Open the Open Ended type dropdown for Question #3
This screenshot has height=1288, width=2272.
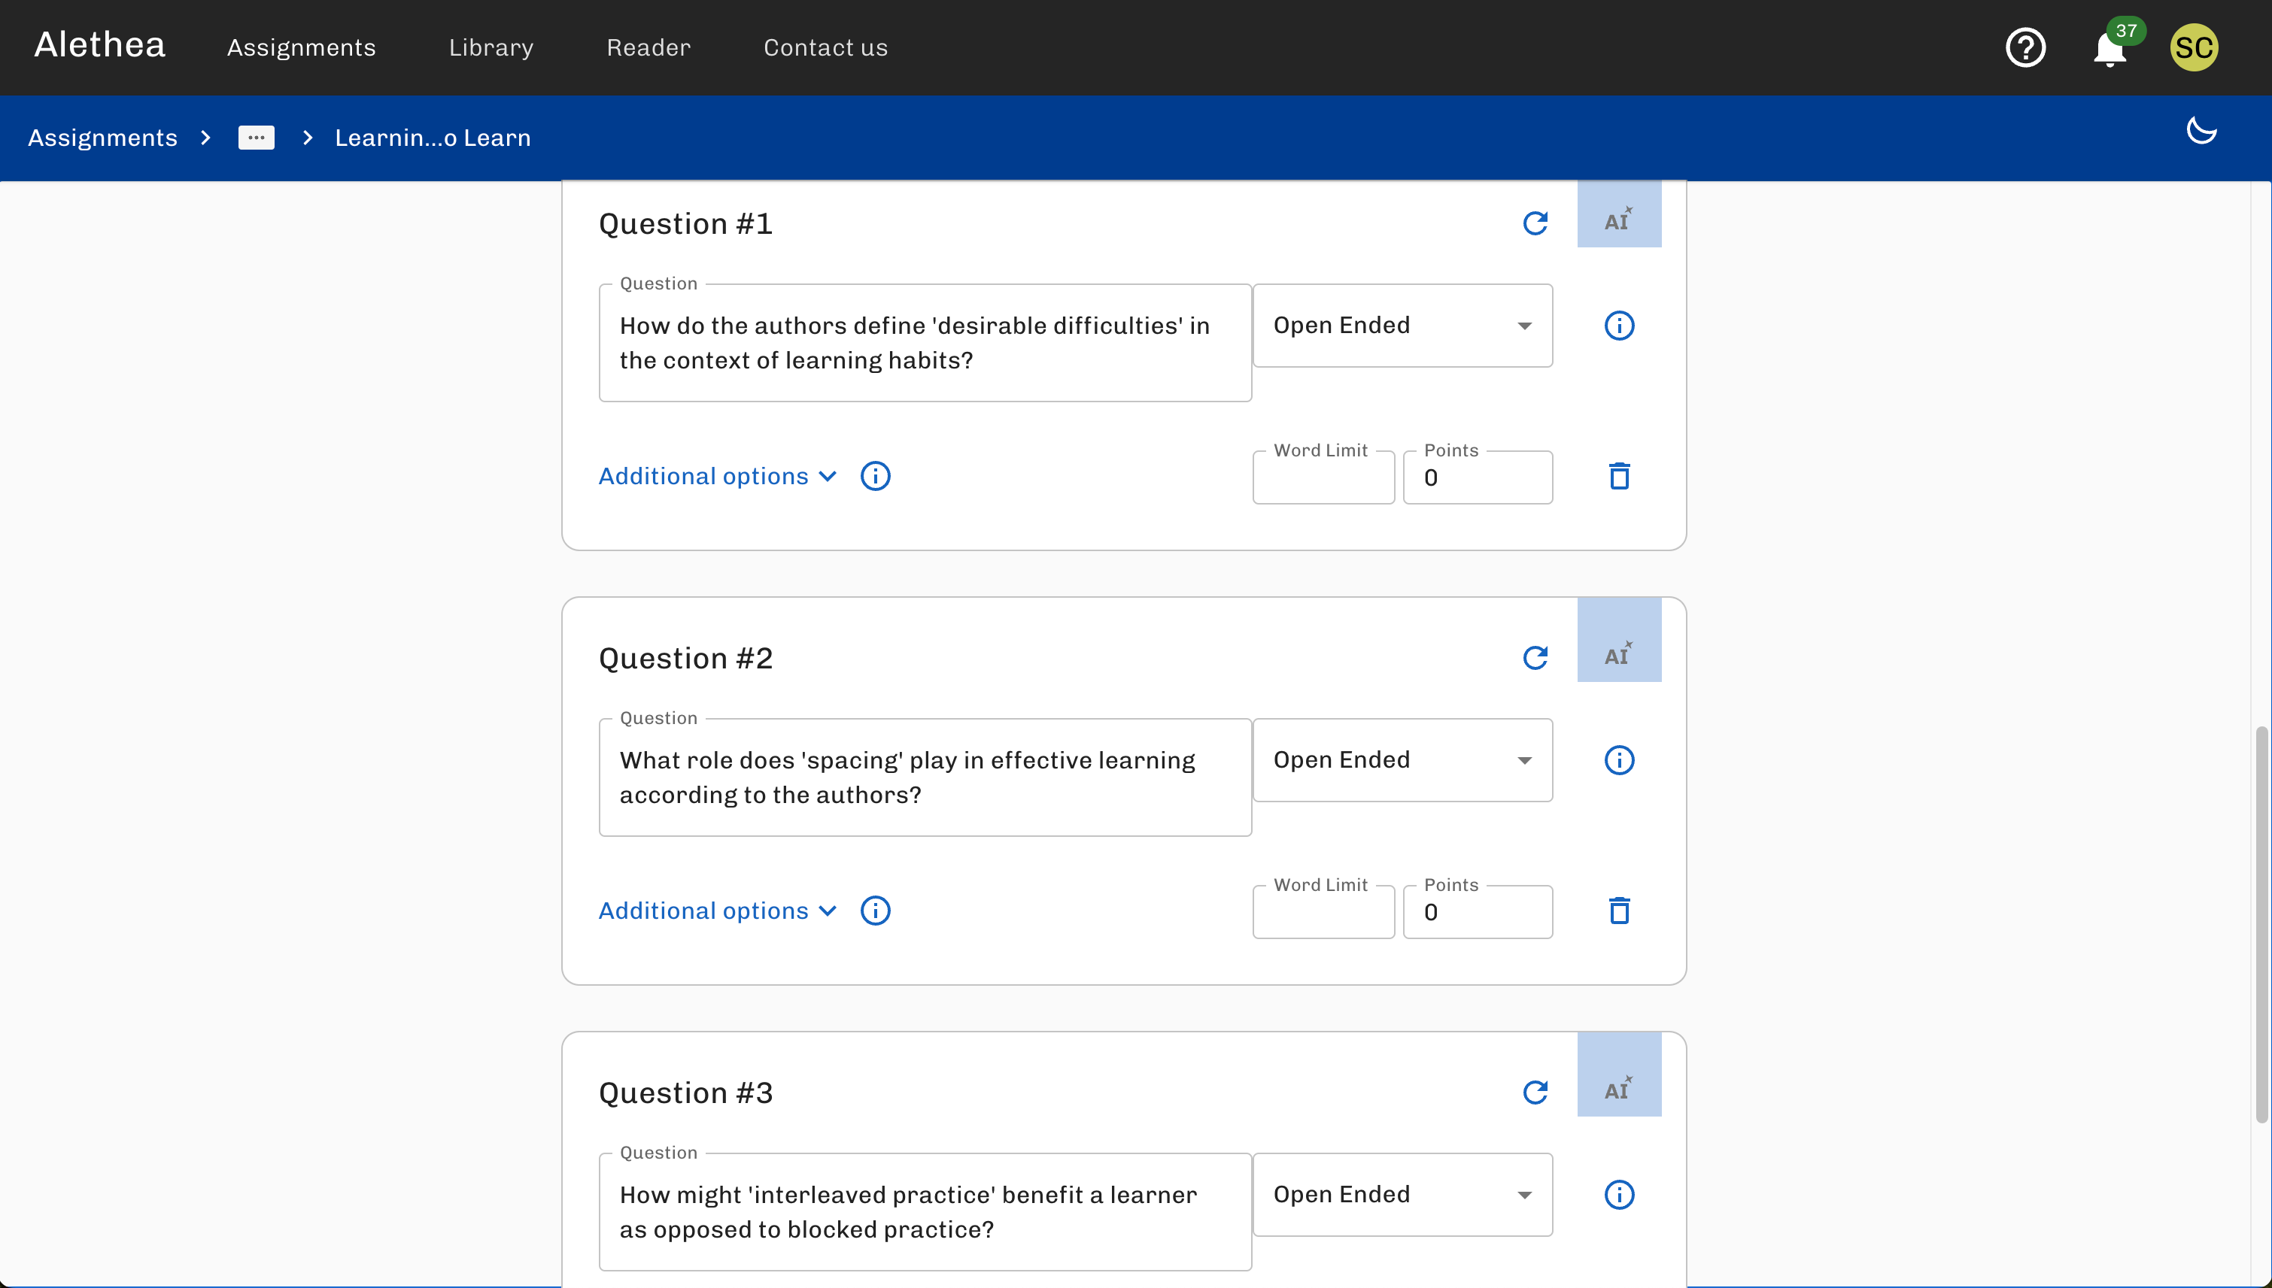1402,1194
